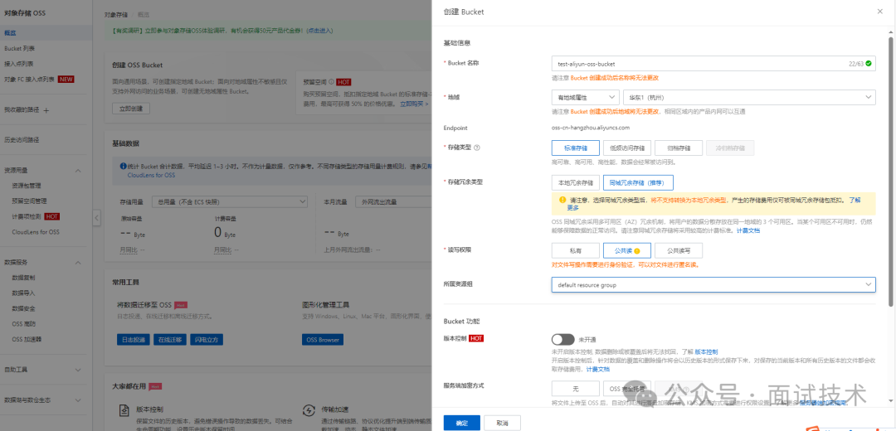Image resolution: width=896 pixels, height=431 pixels.
Task: Click the 立即创建 button
Action: click(131, 109)
